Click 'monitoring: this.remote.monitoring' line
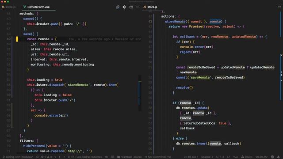Image resolution: width=283 pixels, height=159 pixels. tap(62, 64)
